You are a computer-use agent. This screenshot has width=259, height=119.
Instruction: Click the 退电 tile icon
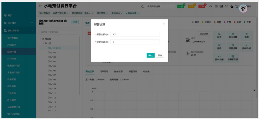click(x=219, y=45)
